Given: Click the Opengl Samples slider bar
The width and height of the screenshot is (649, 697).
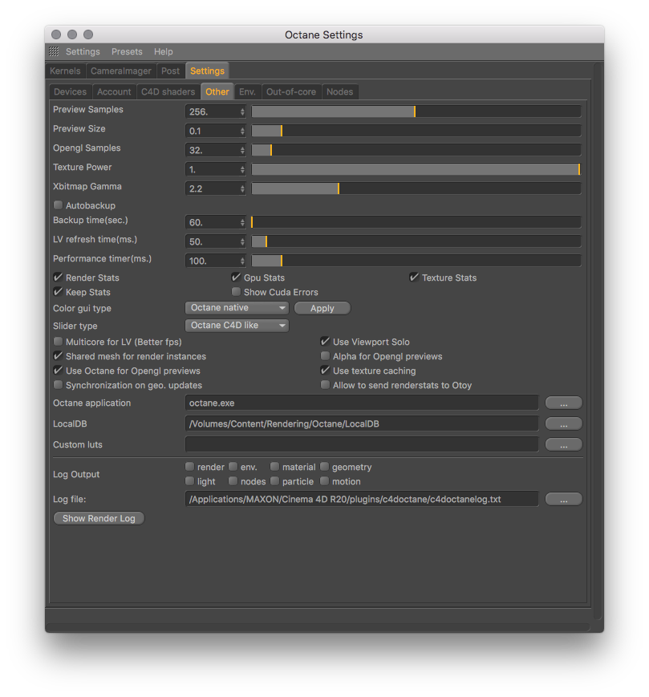Looking at the screenshot, I should pos(416,150).
